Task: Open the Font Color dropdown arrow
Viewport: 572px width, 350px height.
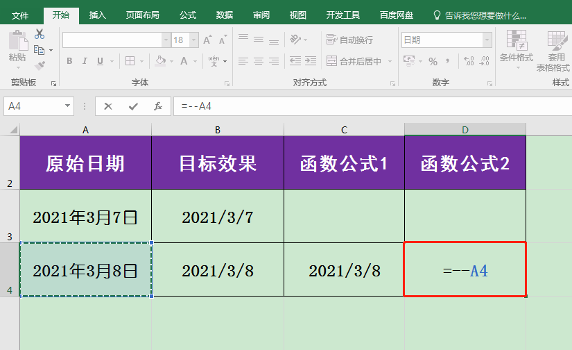Action: 195,61
